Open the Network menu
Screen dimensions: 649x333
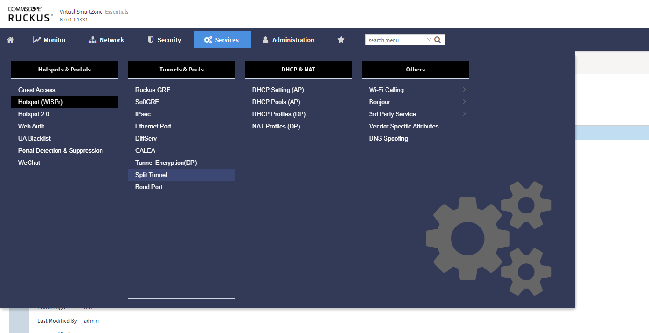click(107, 40)
